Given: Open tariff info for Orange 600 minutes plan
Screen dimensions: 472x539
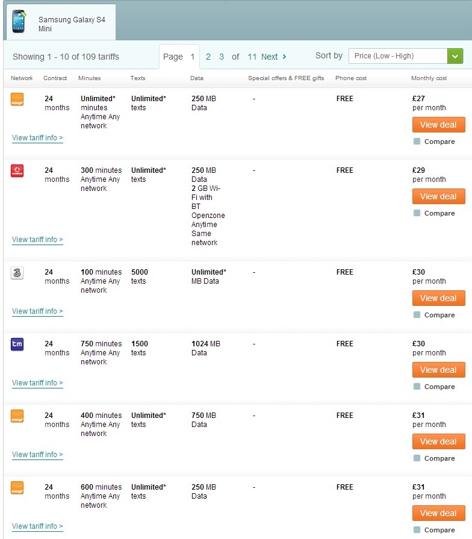Looking at the screenshot, I should (37, 526).
